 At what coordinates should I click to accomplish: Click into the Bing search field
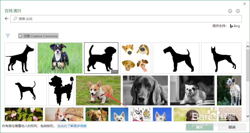[126, 19]
